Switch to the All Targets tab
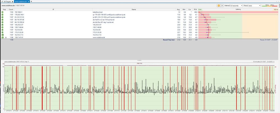This screenshot has width=280, height=113. pyautogui.click(x=6, y=1)
